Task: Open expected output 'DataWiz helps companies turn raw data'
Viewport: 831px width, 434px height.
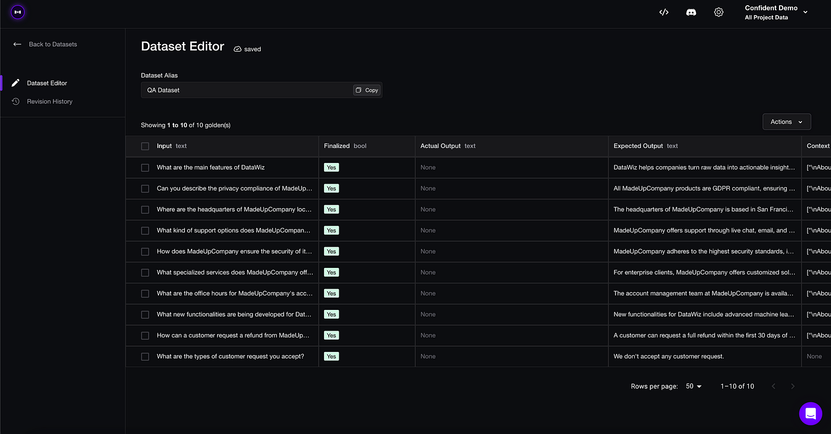Action: [704, 167]
